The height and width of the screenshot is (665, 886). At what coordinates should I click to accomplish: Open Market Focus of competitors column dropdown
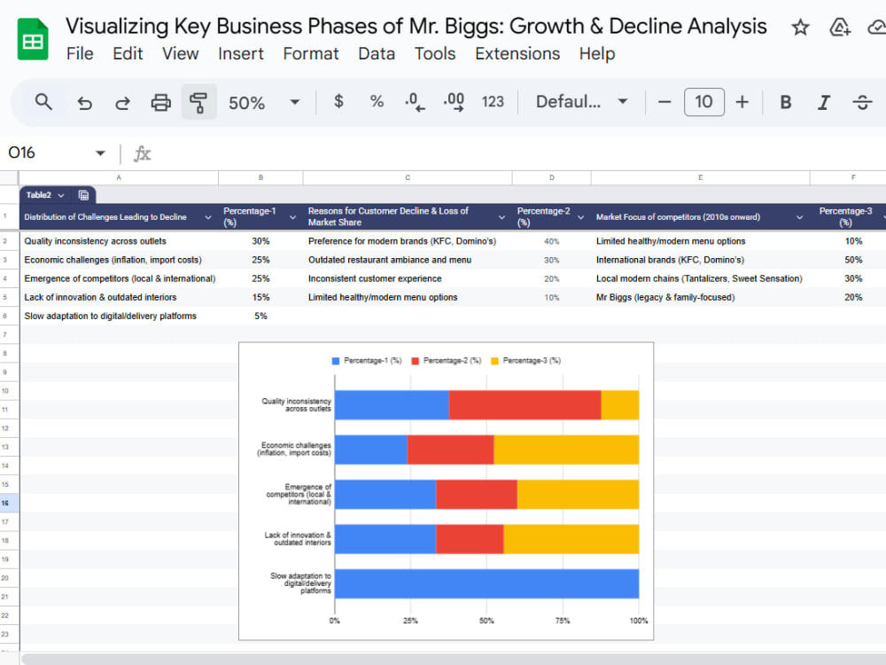pyautogui.click(x=799, y=217)
